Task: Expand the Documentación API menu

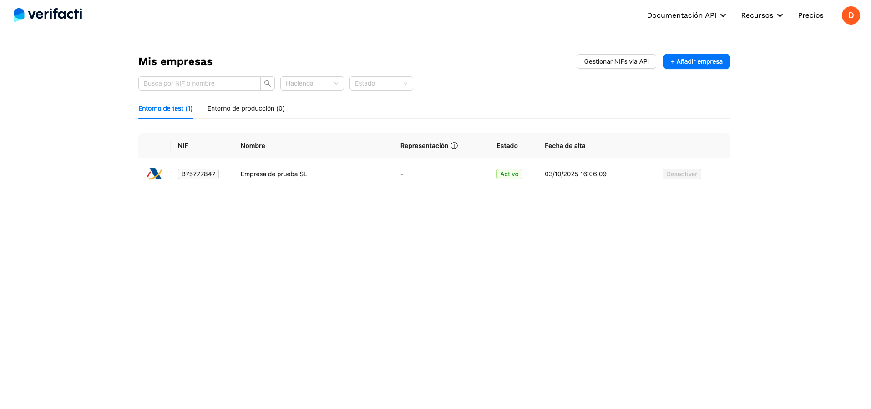Action: 681,15
